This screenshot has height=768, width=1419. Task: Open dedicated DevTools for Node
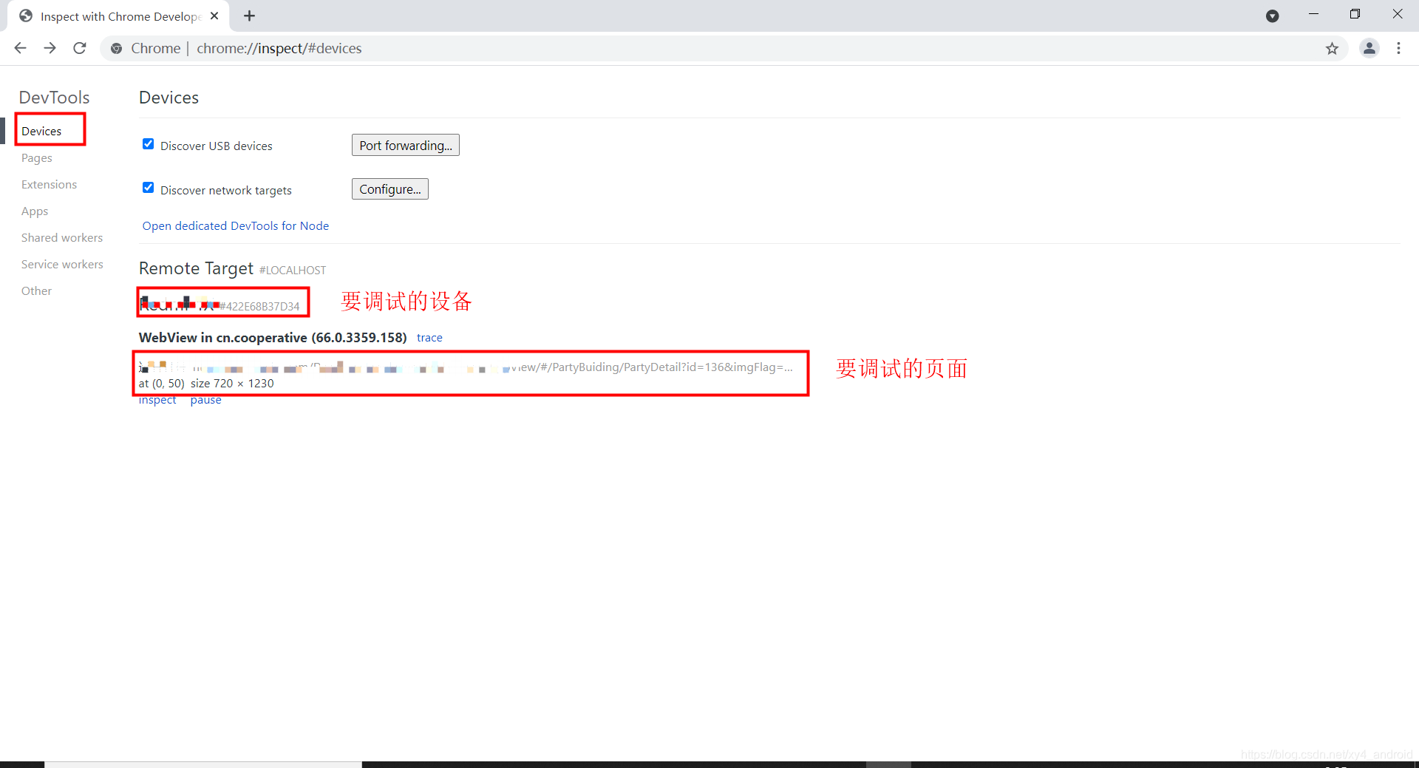coord(235,225)
